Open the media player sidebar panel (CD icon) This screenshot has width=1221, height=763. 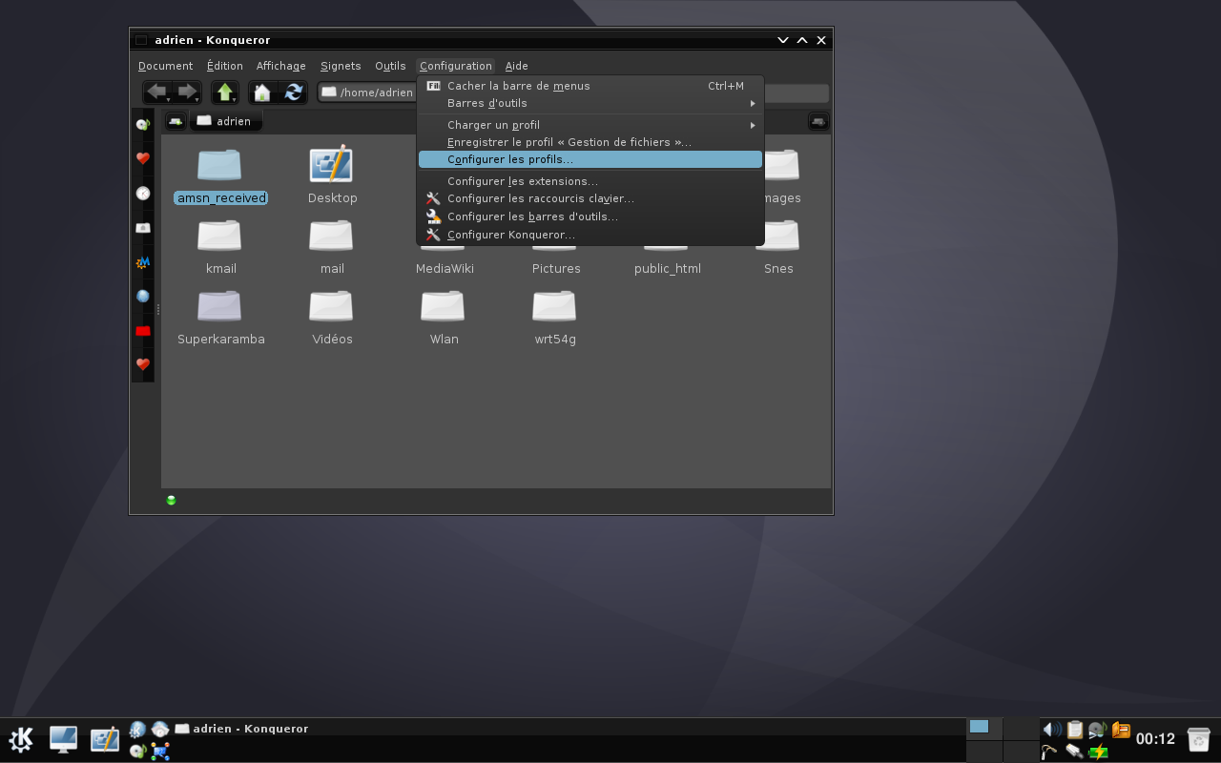coord(143,124)
